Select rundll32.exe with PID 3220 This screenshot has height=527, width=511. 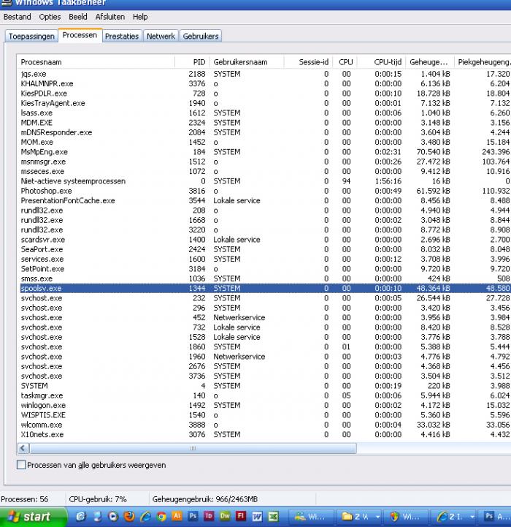point(265,230)
